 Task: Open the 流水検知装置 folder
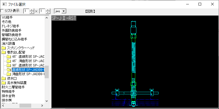coord(17,83)
